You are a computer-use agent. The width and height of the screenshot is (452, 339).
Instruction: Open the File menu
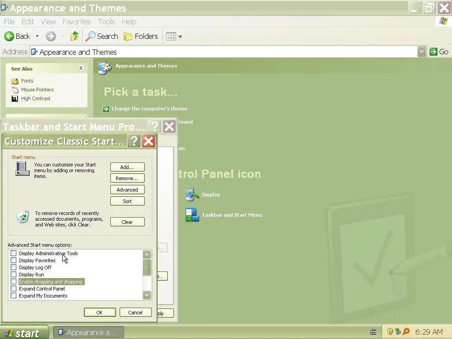tap(9, 22)
